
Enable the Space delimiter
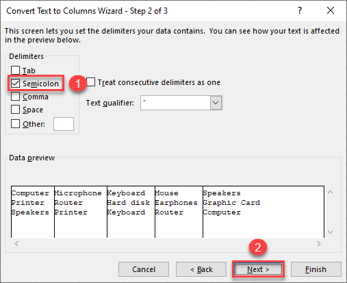click(15, 110)
